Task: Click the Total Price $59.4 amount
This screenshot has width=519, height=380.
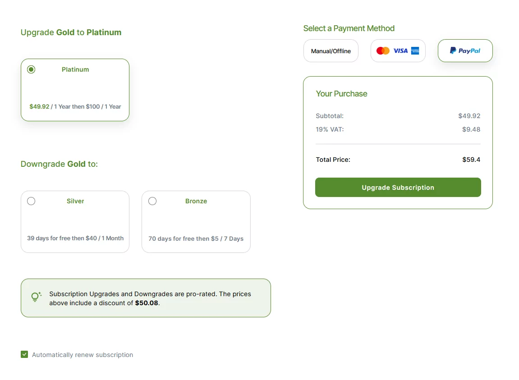Action: click(471, 160)
